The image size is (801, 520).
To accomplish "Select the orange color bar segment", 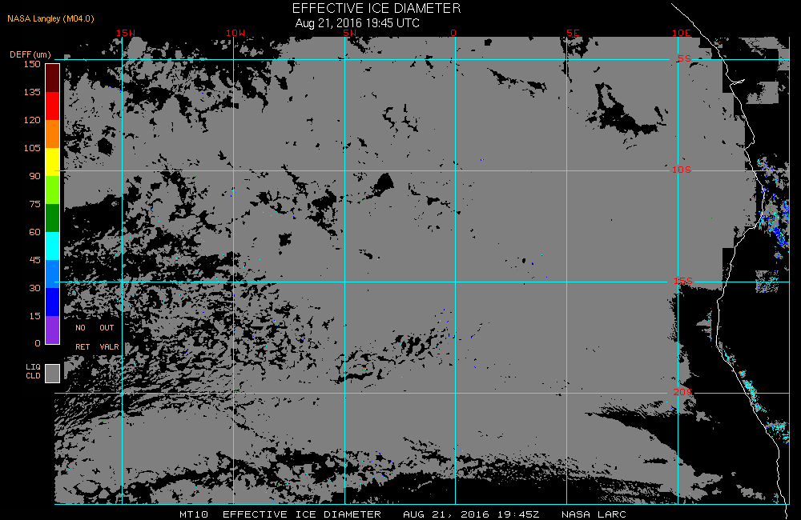I will (53, 134).
